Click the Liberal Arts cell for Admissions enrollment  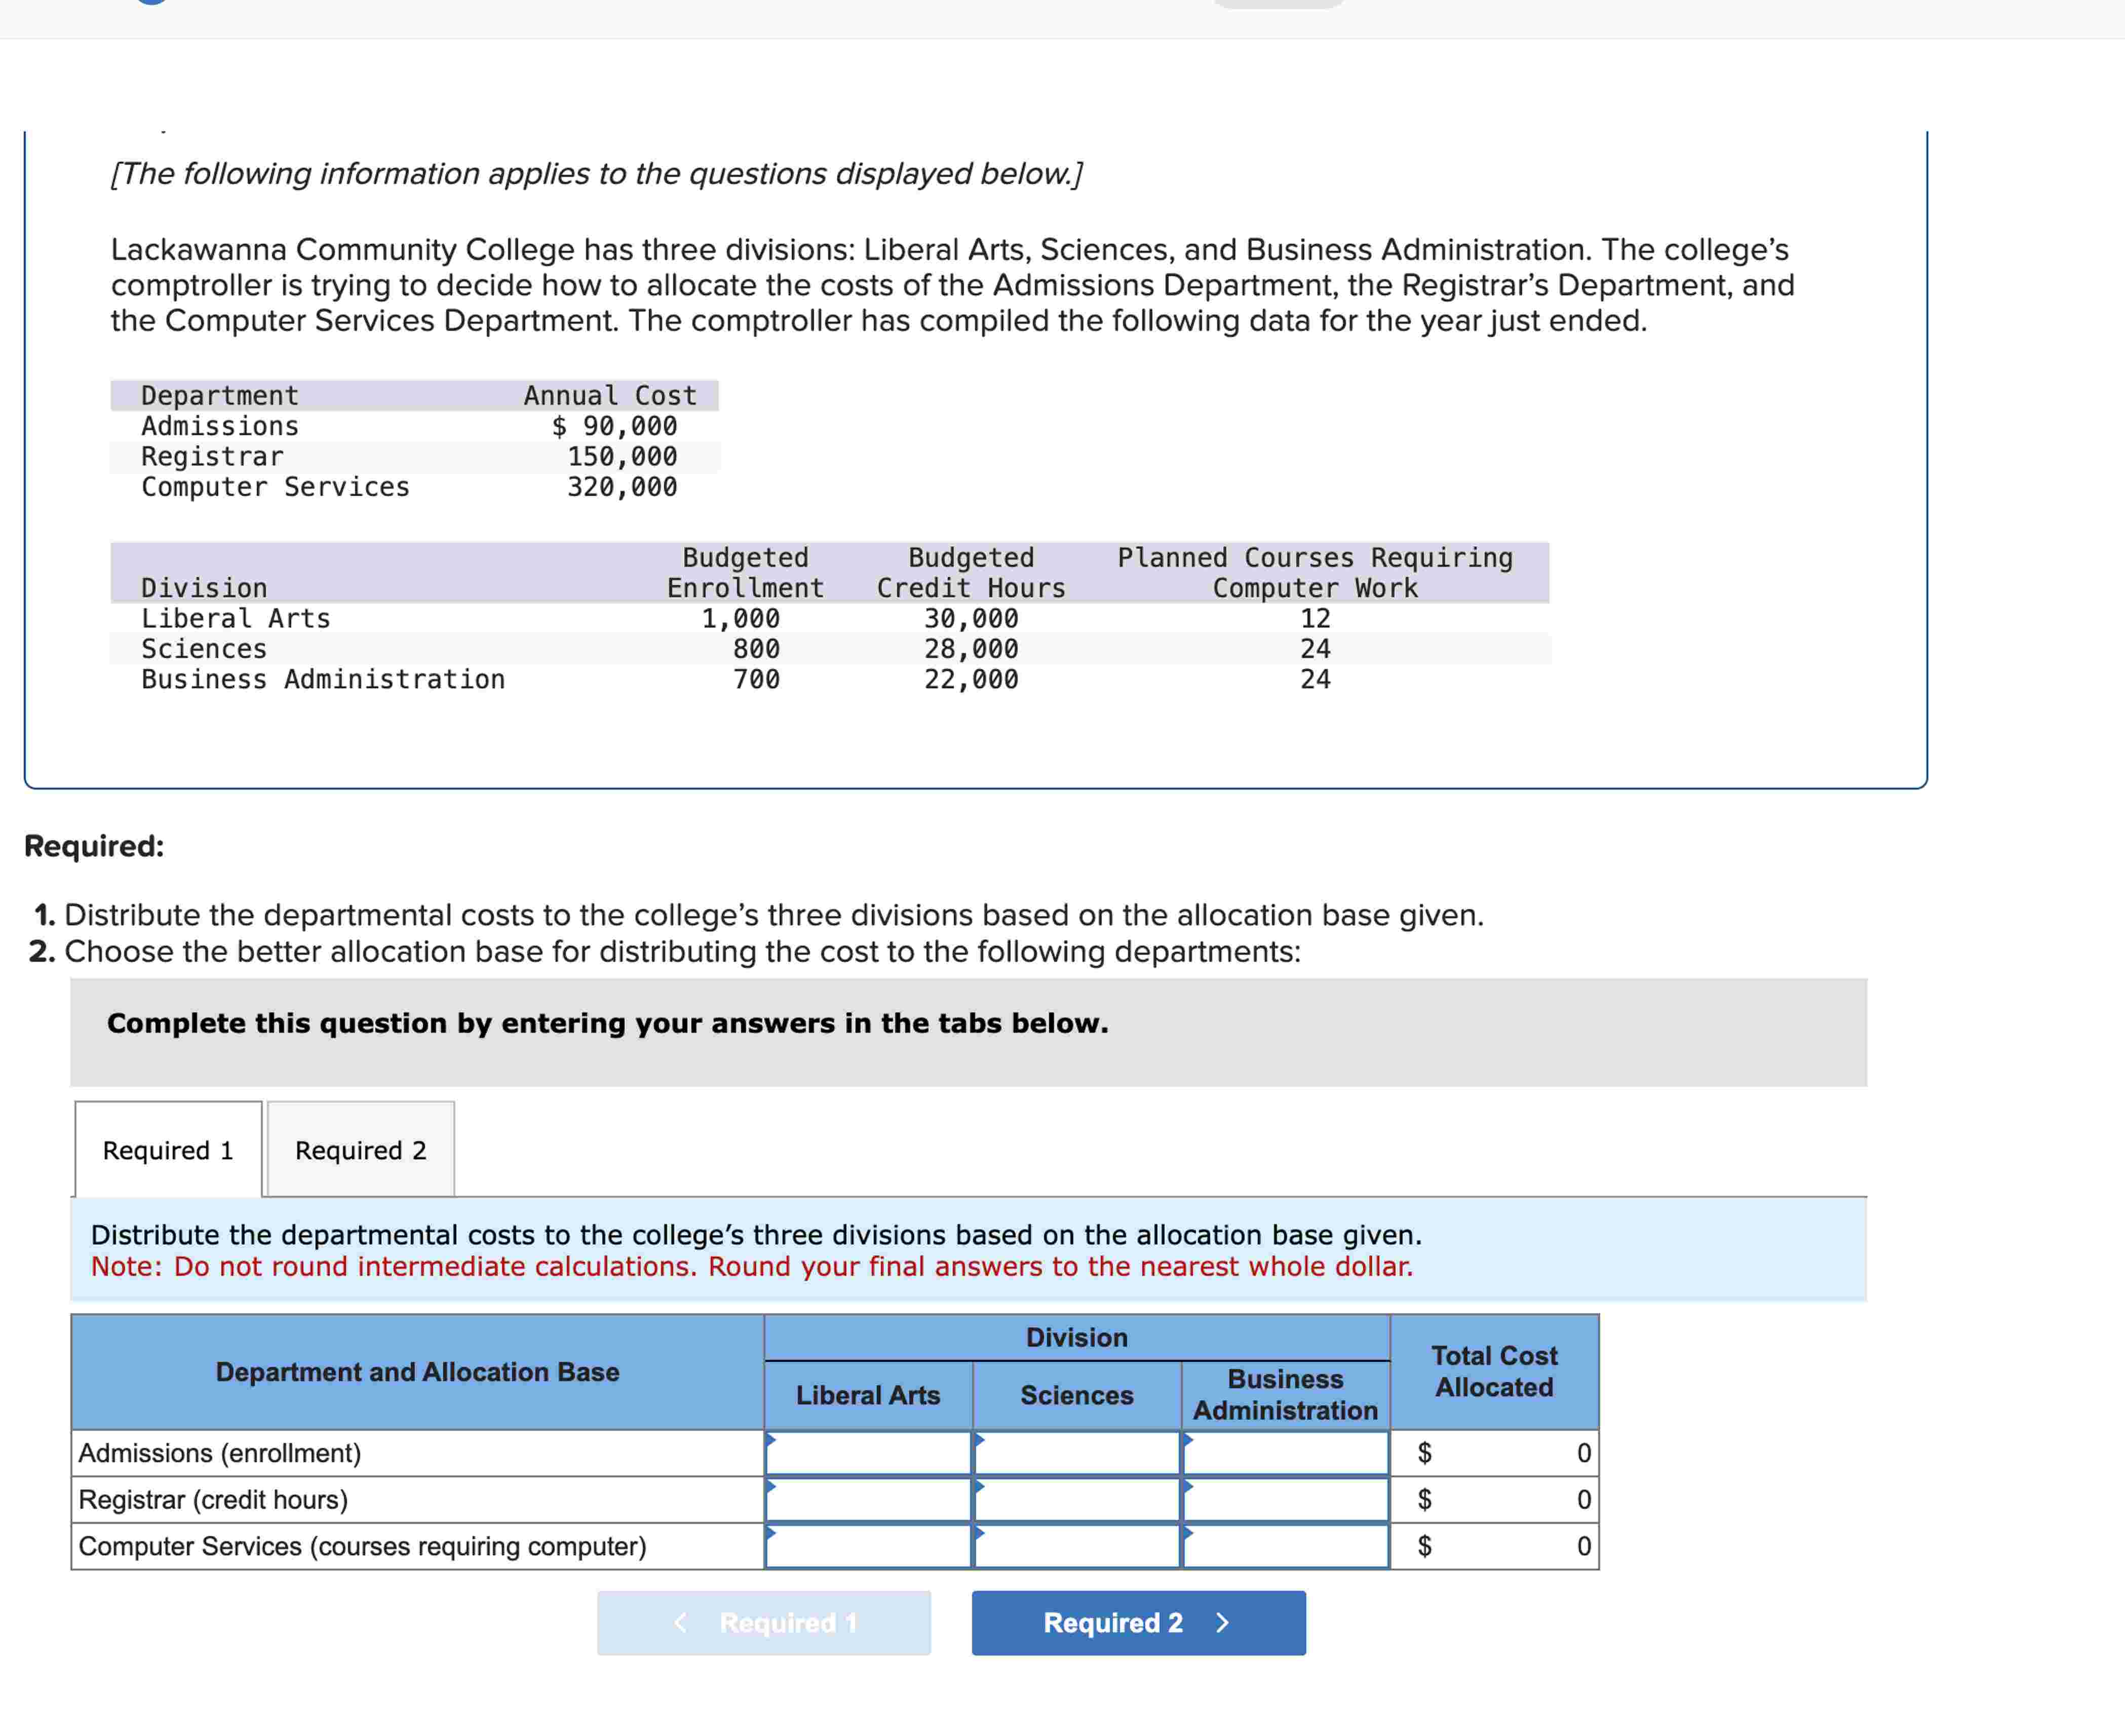click(866, 1453)
